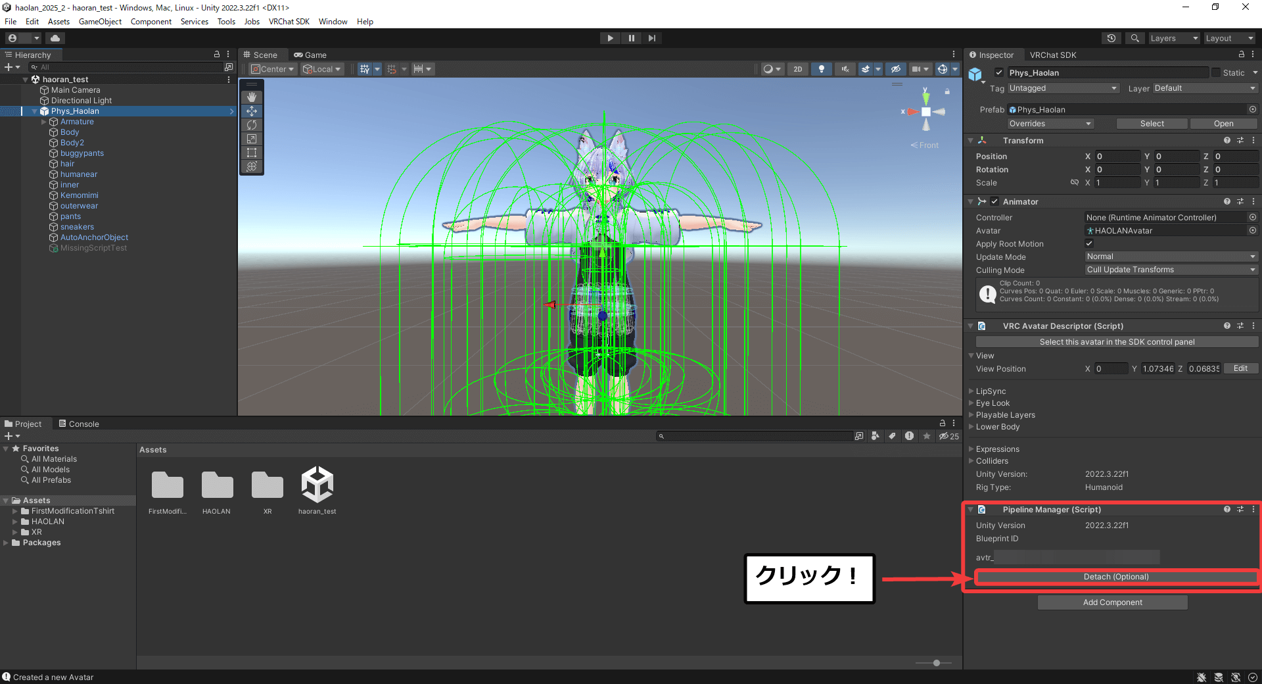
Task: Toggle 2D view mode
Action: point(797,69)
